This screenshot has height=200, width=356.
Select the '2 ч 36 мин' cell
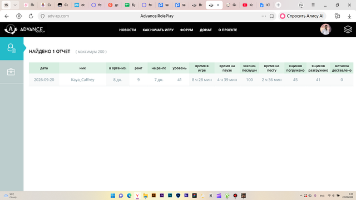pyautogui.click(x=271, y=79)
